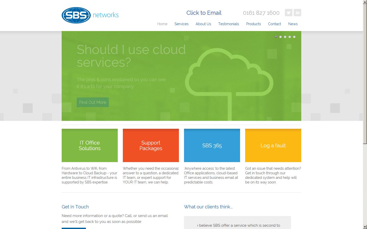The image size is (367, 229).
Task: Open the LinkedIn social icon
Action: [x=297, y=12]
